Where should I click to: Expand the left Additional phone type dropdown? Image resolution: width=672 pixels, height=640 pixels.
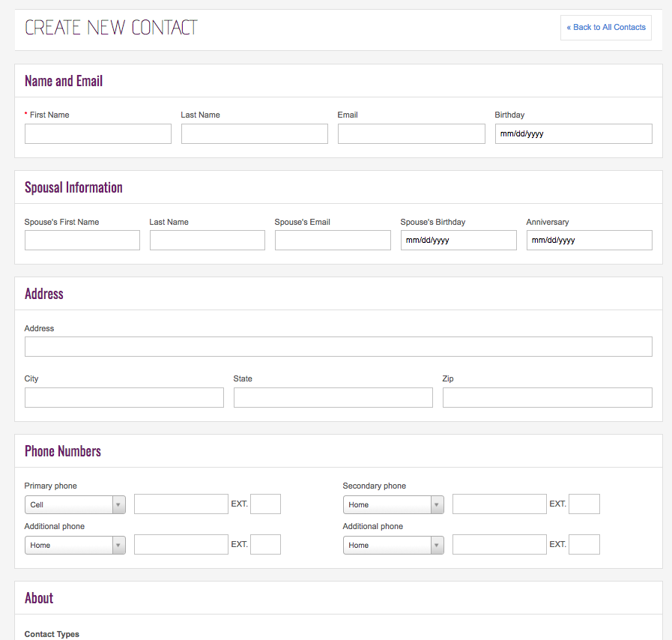75,546
